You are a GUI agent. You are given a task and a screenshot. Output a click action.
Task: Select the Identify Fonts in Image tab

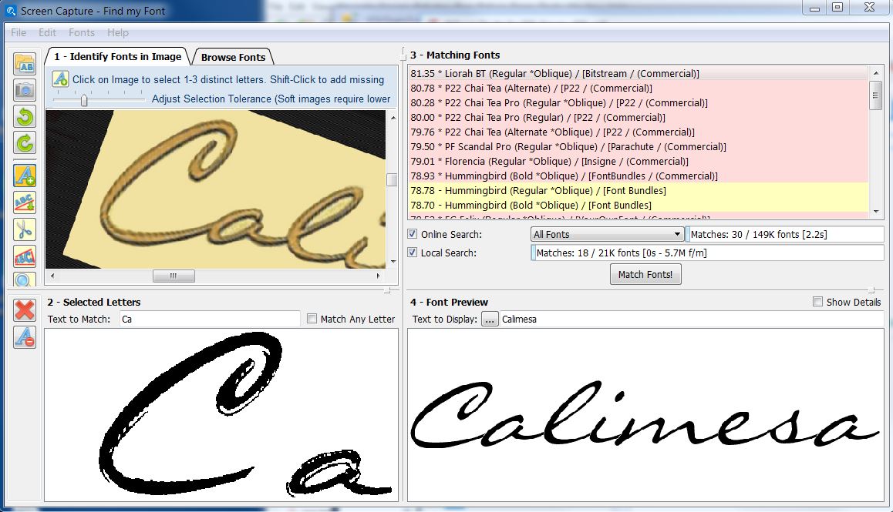tap(117, 56)
